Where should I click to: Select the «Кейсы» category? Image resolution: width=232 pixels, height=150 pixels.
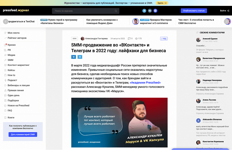(11, 70)
